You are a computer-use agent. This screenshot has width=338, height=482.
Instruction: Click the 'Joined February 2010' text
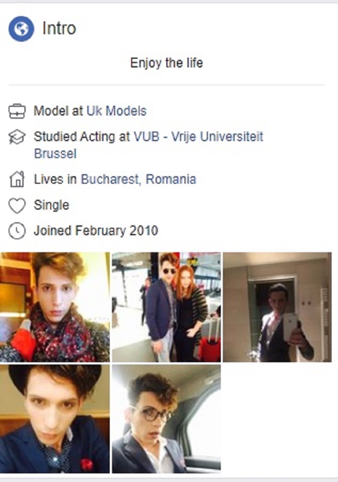click(x=96, y=231)
